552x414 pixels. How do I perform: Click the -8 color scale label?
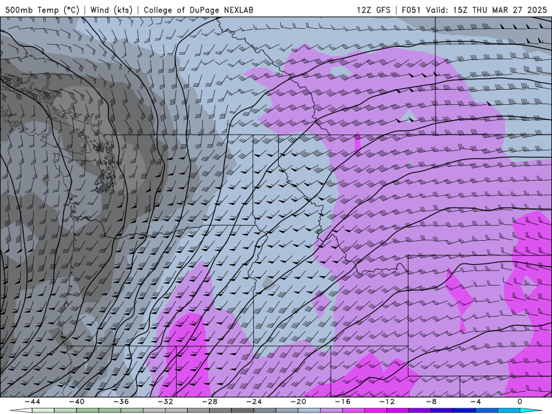pos(432,402)
